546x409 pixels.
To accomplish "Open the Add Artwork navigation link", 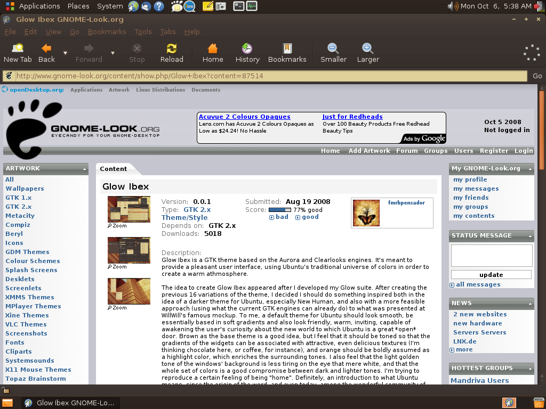I will (x=369, y=151).
